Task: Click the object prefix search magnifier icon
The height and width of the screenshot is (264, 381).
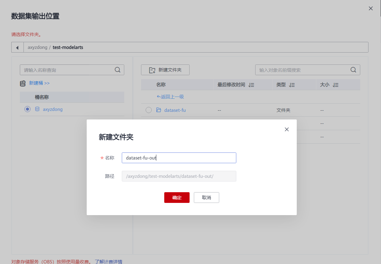Action: point(354,70)
